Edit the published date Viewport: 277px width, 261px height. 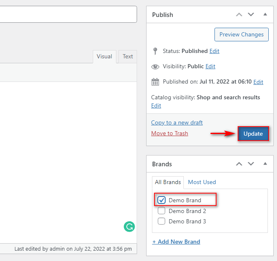point(258,82)
